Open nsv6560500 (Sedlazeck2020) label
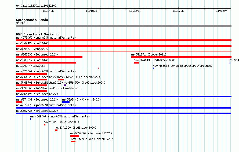Image resolution: width=239 pixels, height=152 pixels. coord(85,83)
